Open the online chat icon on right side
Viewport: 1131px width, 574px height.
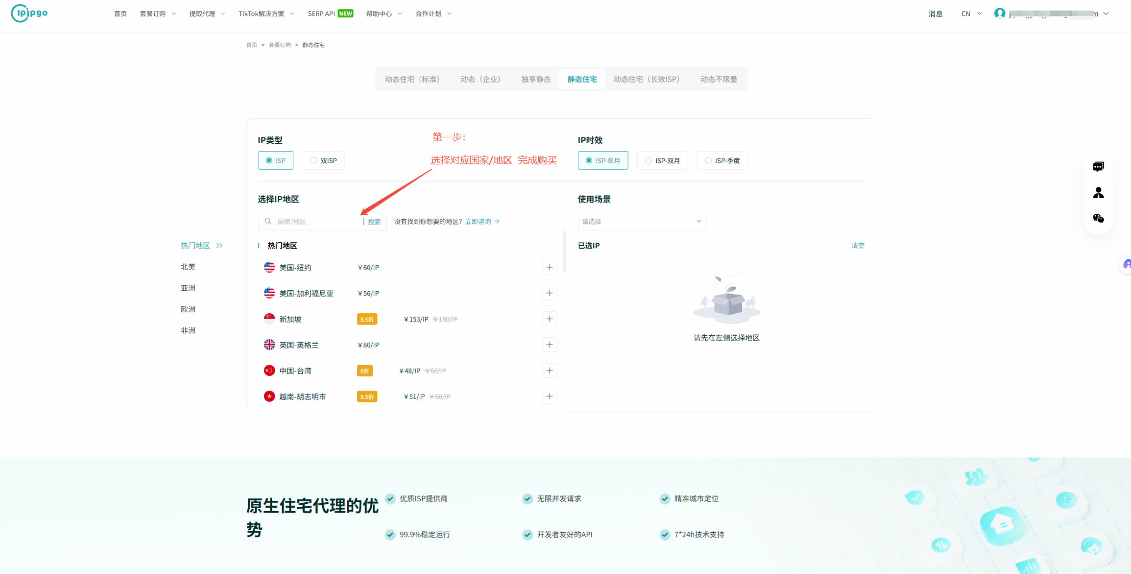point(1099,166)
